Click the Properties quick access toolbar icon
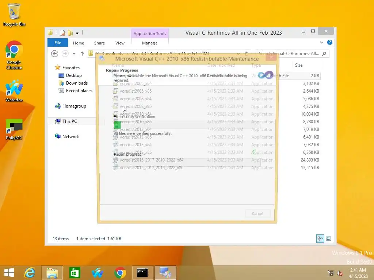374x280 pixels. 62,32
